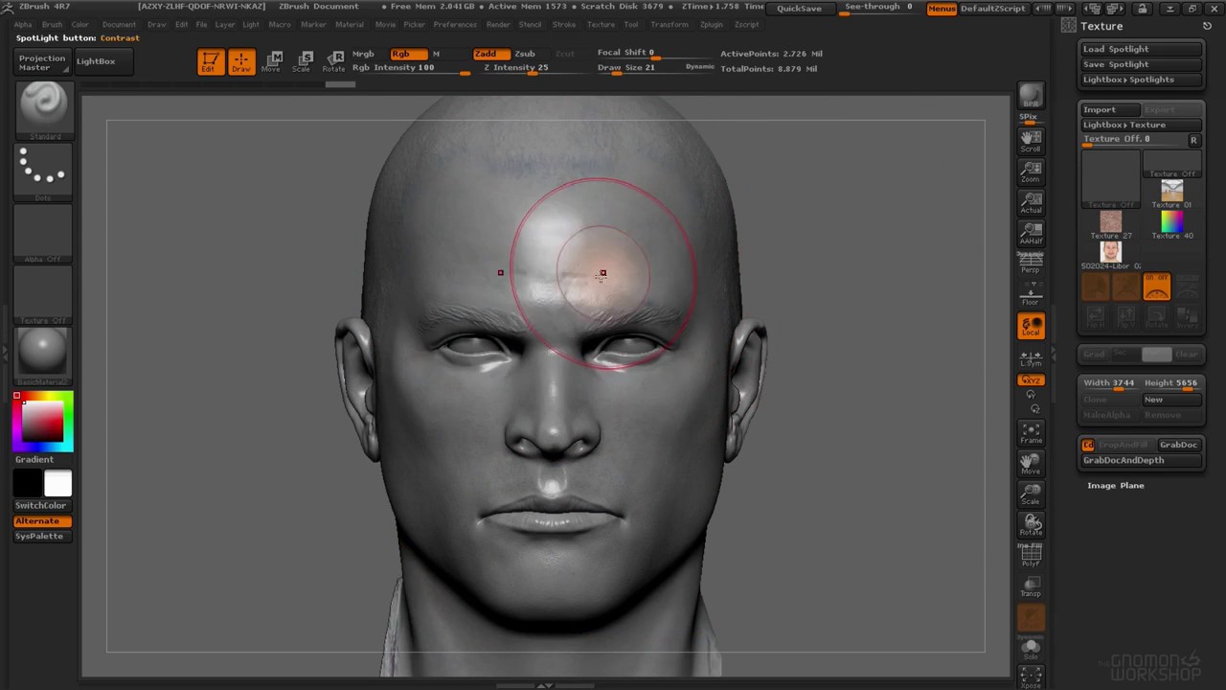Select the black main color swatch

coord(28,484)
